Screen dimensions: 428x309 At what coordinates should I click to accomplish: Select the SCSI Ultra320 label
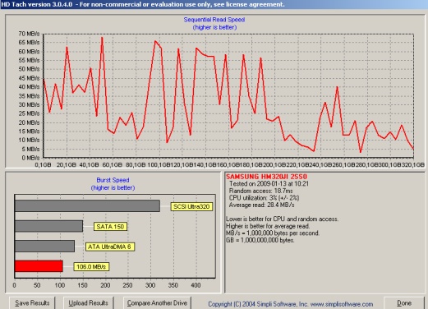(191, 206)
